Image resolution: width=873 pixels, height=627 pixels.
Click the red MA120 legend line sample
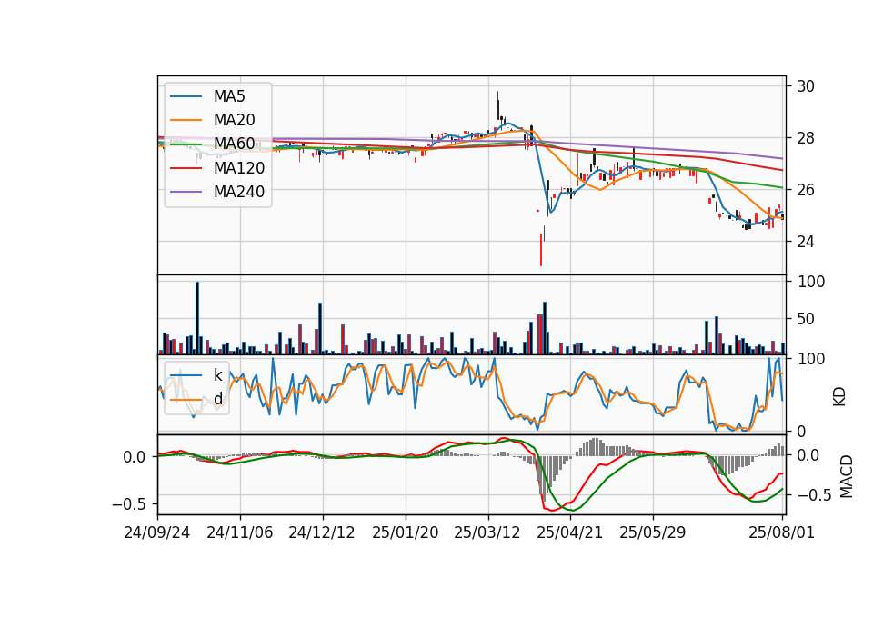click(186, 168)
